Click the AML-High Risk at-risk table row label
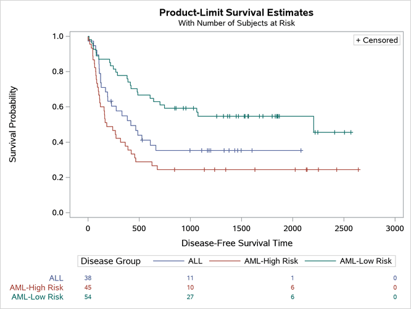This screenshot has height=309, width=411. pos(36,287)
